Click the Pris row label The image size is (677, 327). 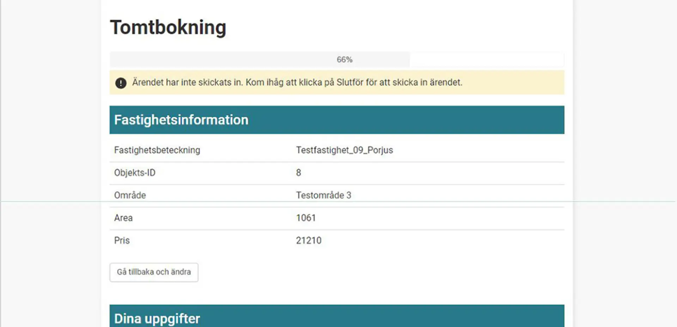coord(122,240)
